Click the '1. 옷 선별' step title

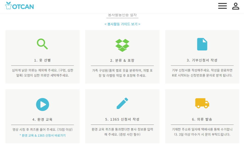(42, 60)
